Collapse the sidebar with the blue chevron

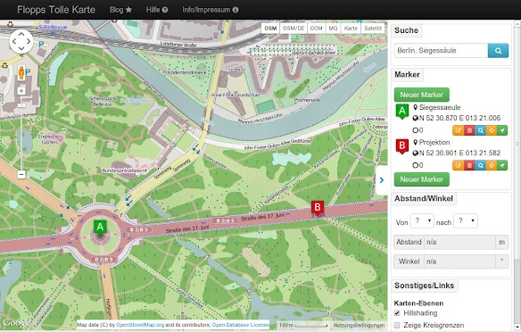click(x=382, y=180)
